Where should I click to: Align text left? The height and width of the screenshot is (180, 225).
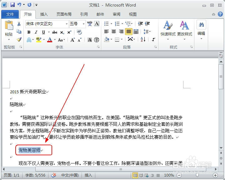pos(107,32)
